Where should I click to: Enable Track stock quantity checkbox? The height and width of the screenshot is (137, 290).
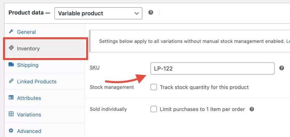pyautogui.click(x=153, y=87)
